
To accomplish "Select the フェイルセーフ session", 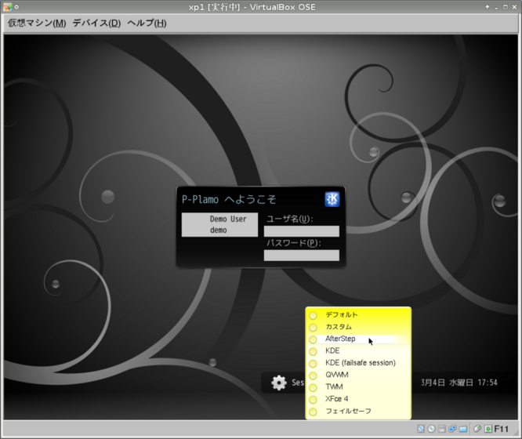I will click(358, 412).
